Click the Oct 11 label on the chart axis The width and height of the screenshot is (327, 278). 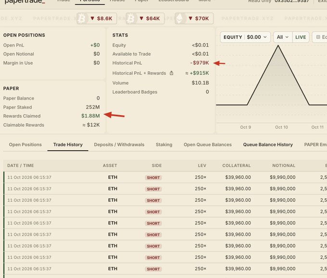[317, 127]
